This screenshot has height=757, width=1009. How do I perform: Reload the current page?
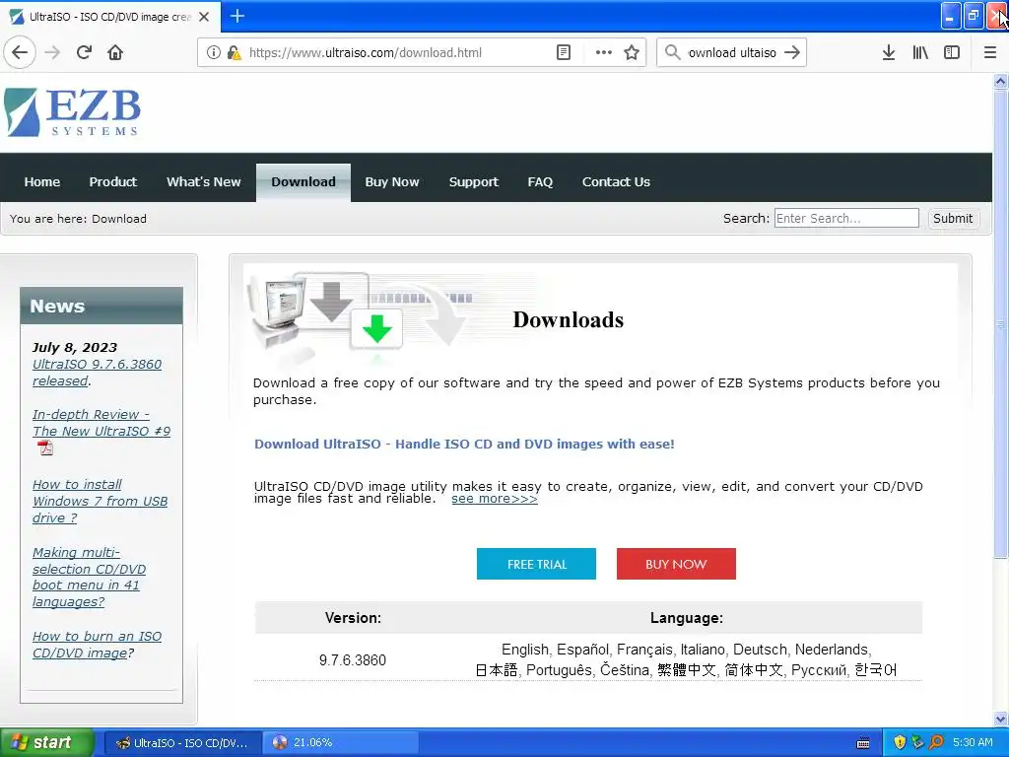[84, 53]
